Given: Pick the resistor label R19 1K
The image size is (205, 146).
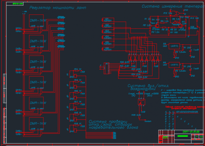Looking at the screenshot, I should (78, 123).
